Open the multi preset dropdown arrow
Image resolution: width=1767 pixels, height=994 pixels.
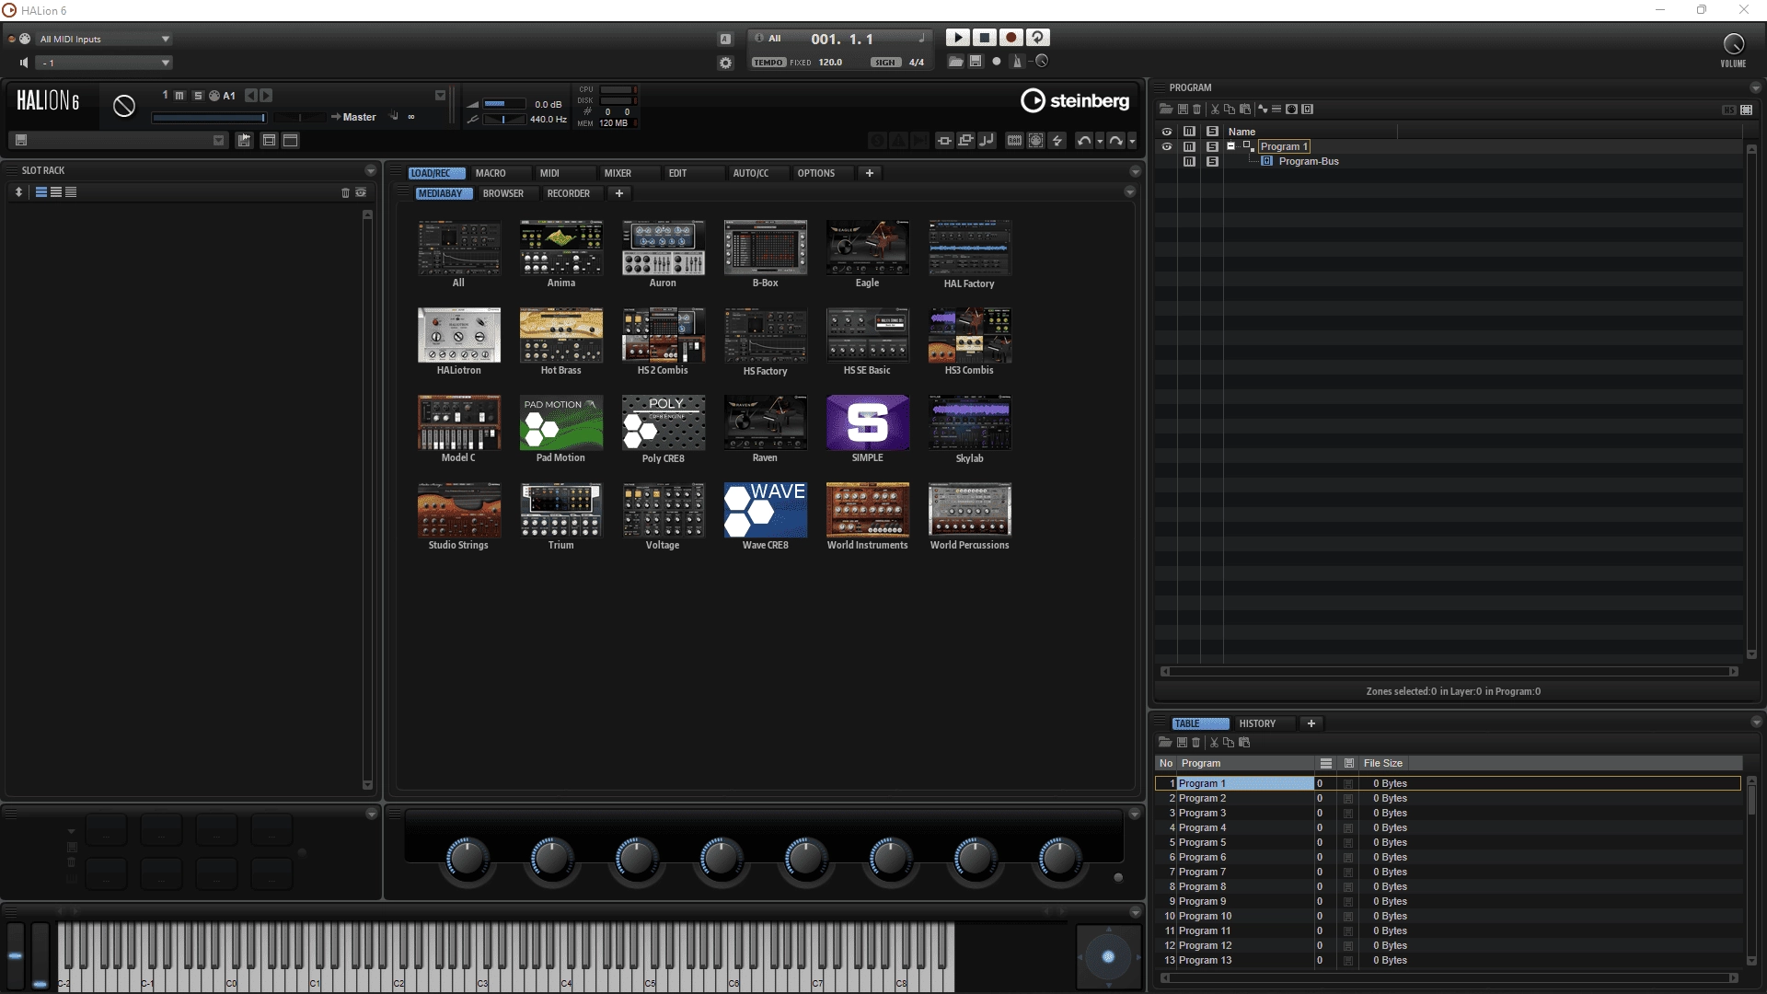coord(218,141)
